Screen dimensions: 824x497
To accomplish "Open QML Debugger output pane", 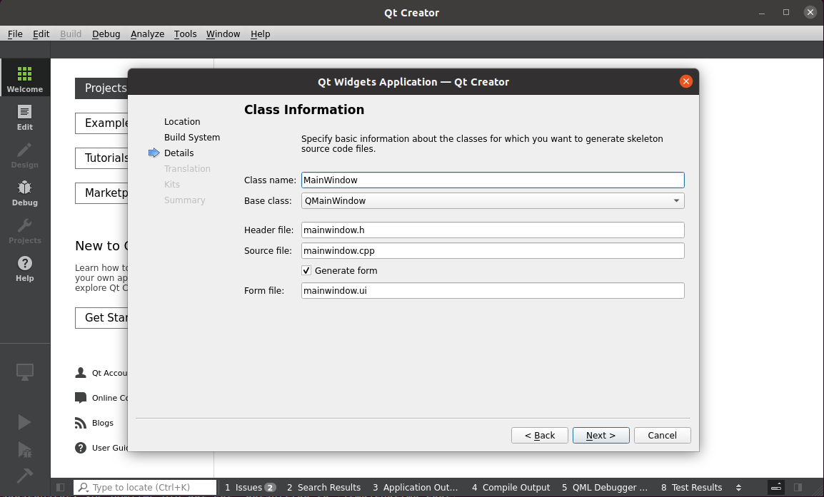I will 604,488.
